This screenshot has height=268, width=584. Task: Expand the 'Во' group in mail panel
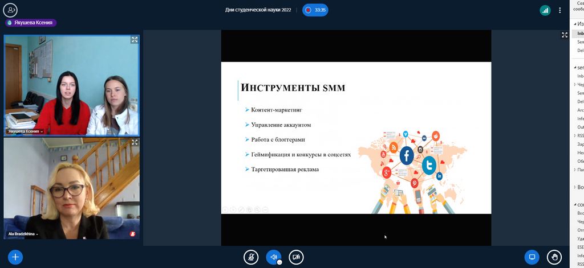click(x=575, y=187)
